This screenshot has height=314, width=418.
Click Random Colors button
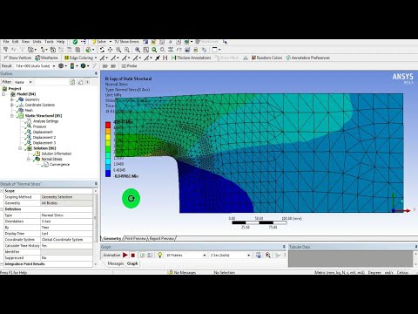click(266, 58)
